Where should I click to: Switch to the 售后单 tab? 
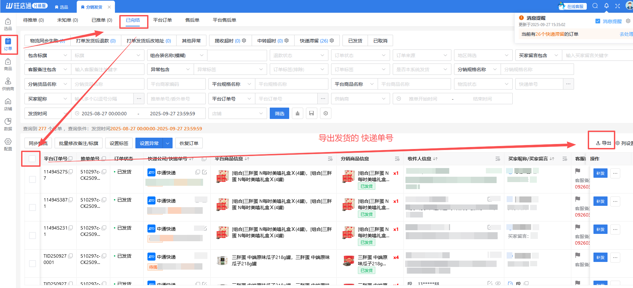click(192, 20)
